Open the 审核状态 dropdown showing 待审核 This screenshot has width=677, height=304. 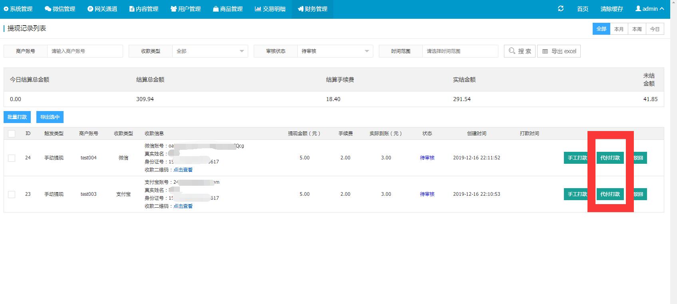point(335,51)
